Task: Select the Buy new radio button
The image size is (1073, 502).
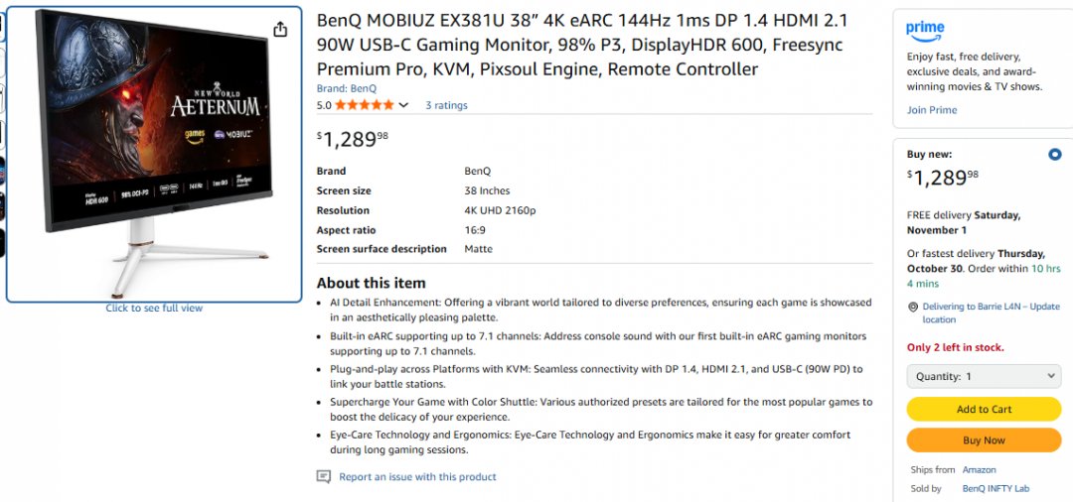Action: [1054, 155]
